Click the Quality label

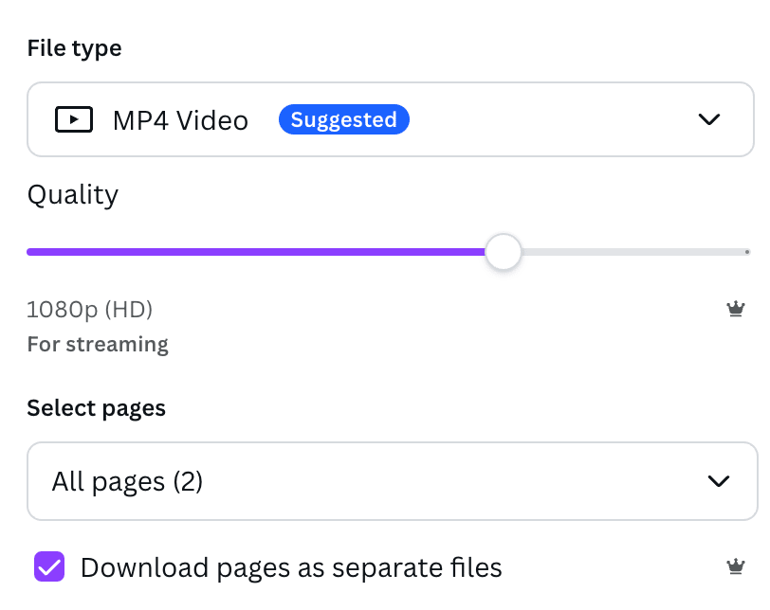(73, 195)
